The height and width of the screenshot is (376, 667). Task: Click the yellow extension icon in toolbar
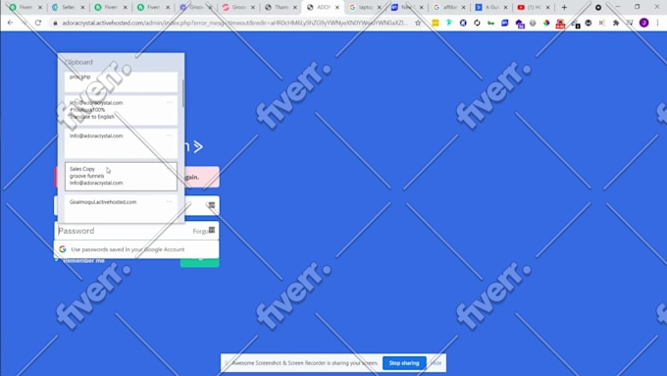tap(436, 23)
